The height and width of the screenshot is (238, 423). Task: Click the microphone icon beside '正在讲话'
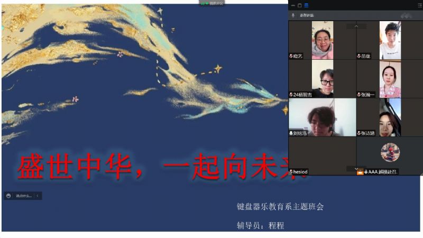[x=293, y=15]
